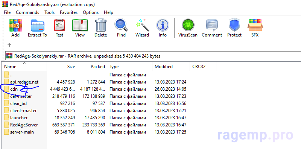This screenshot has height=149, width=301.
Task: Click the archive path address field
Action: click(x=153, y=56)
